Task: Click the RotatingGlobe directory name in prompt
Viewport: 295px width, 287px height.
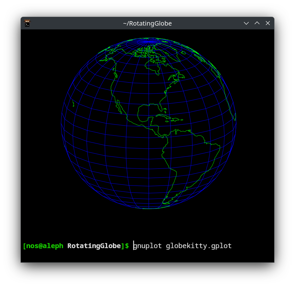Action: pos(94,246)
